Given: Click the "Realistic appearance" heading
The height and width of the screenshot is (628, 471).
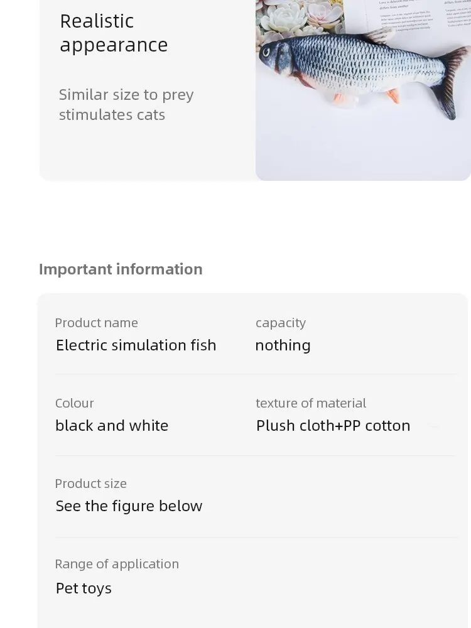Looking at the screenshot, I should (x=114, y=33).
